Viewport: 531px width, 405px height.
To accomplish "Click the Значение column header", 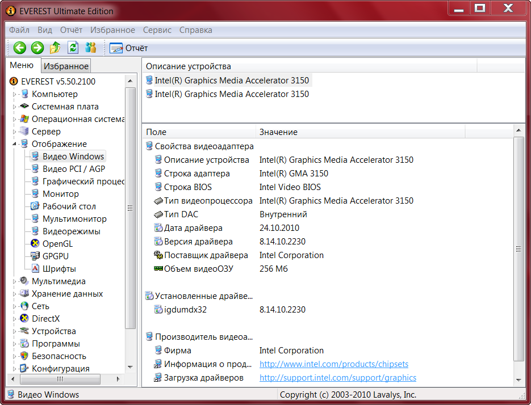I will (x=278, y=132).
